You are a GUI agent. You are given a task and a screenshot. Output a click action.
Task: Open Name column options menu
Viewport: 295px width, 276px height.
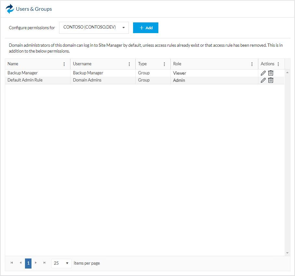(x=64, y=64)
